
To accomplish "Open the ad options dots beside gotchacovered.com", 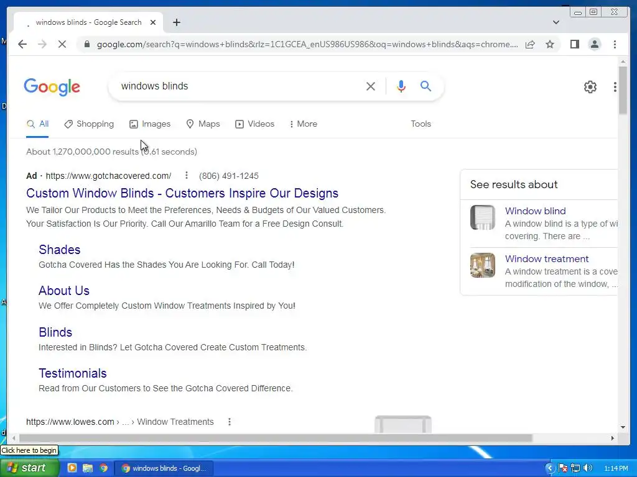I will pyautogui.click(x=186, y=175).
